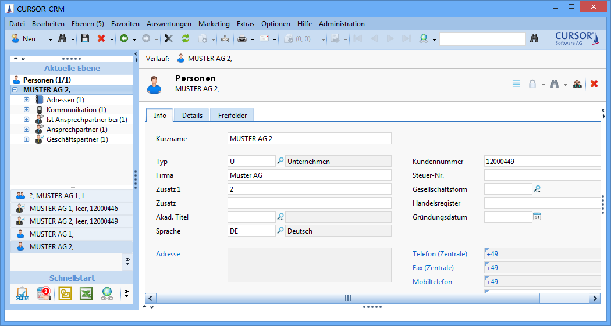Open the Gründungsdatum calendar picker
Viewport: 611px width, 326px height.
(x=537, y=217)
